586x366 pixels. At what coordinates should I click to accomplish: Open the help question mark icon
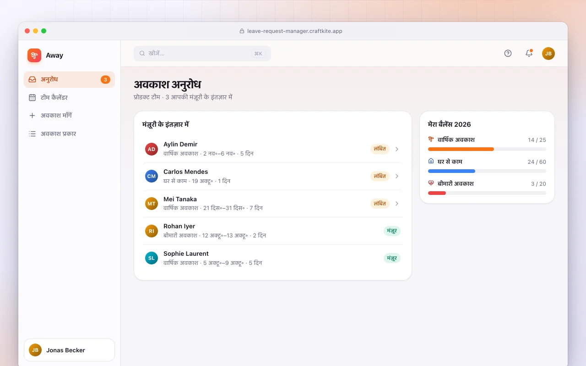coord(508,54)
